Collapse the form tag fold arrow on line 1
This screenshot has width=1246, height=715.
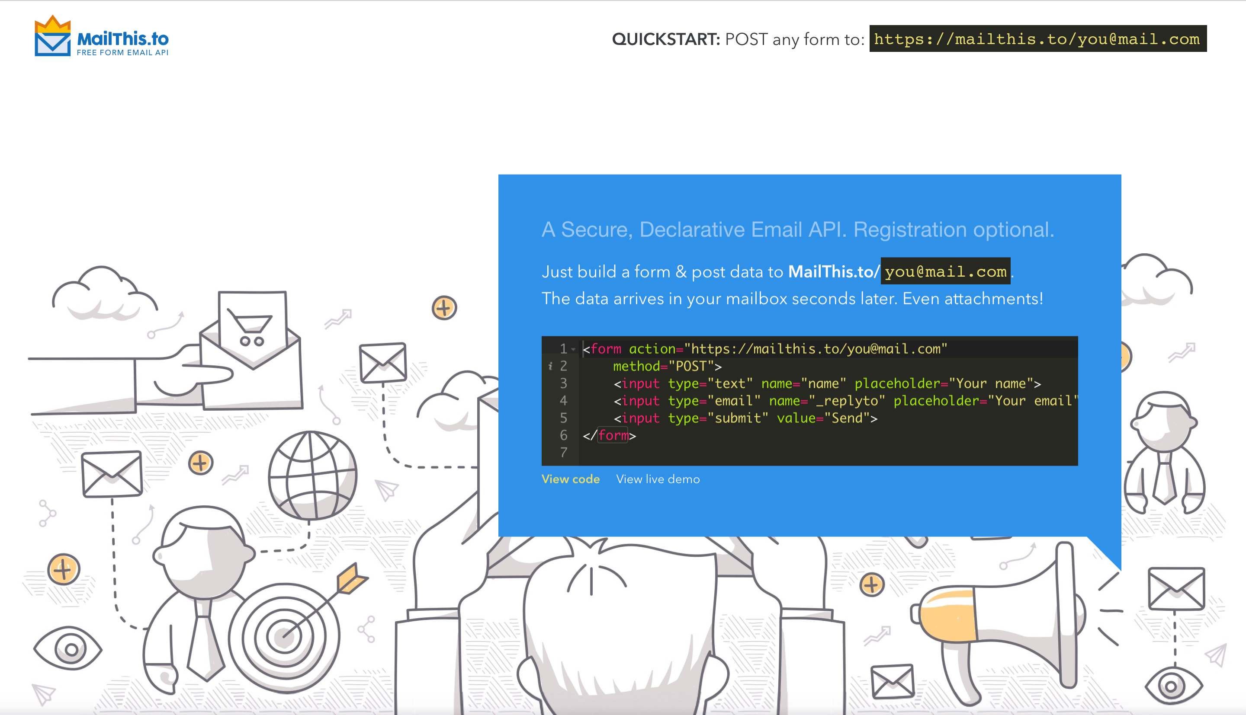(573, 349)
